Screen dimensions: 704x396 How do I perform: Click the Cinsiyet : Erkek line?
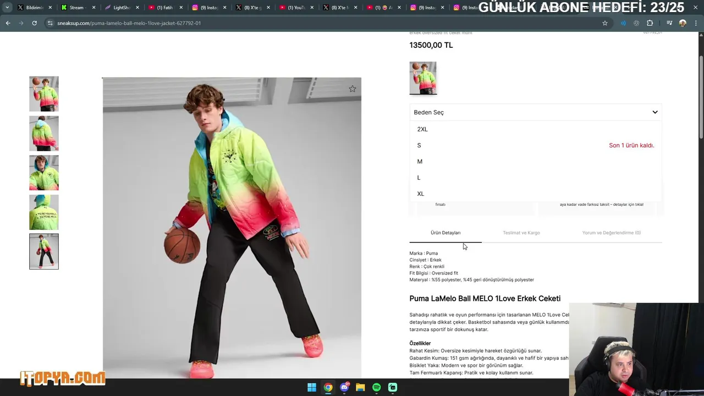click(425, 260)
